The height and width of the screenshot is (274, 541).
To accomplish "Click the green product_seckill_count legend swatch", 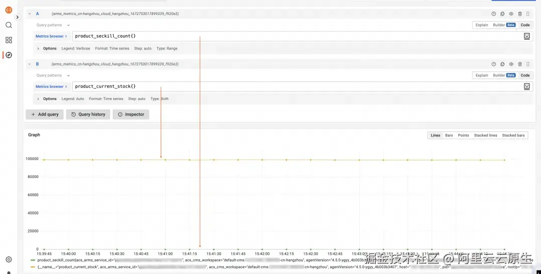I will [33, 260].
